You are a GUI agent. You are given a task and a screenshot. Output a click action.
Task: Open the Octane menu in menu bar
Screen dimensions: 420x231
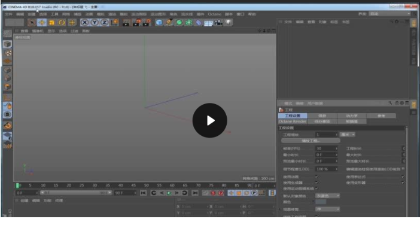pyautogui.click(x=215, y=14)
